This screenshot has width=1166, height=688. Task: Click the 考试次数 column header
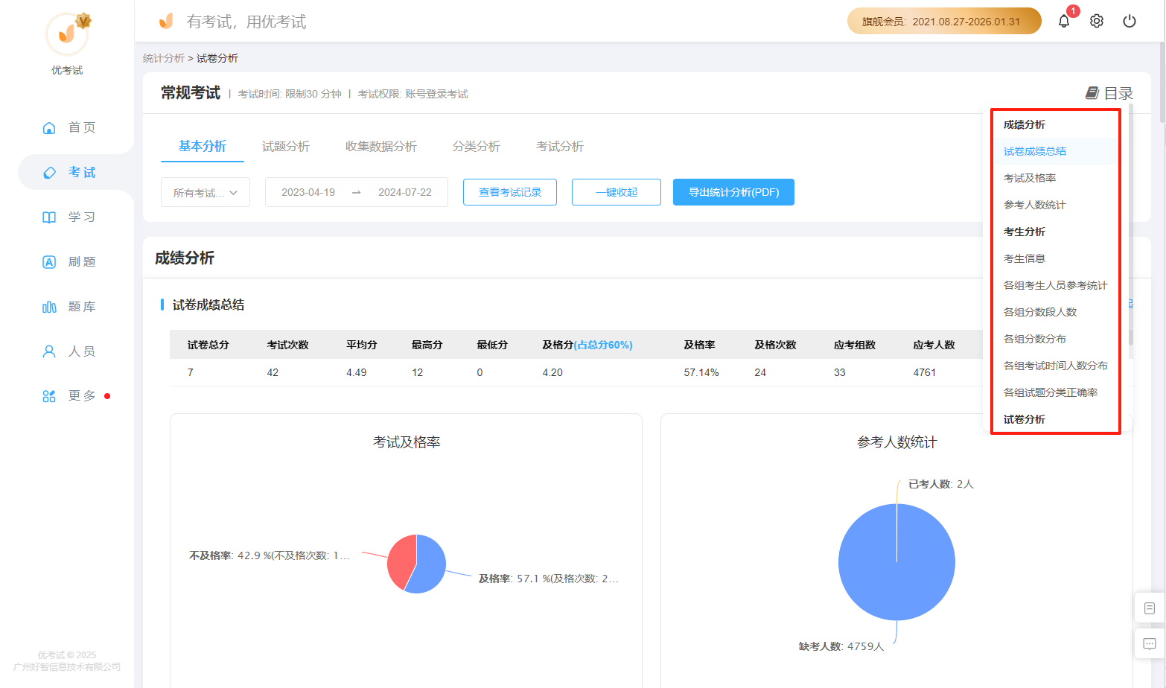[x=288, y=345]
